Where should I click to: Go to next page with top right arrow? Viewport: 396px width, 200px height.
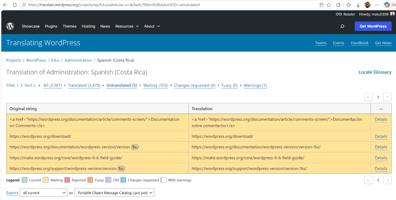[387, 97]
